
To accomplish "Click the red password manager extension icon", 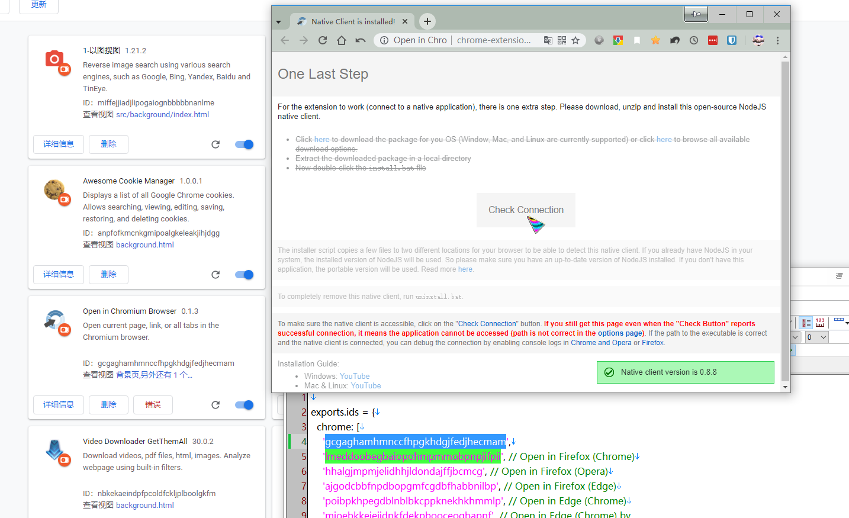I will [x=713, y=40].
